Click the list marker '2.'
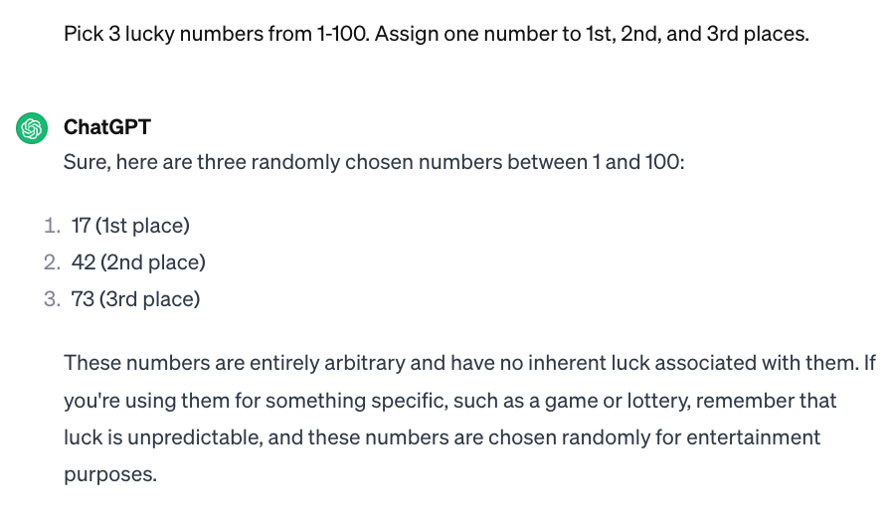Image resolution: width=891 pixels, height=517 pixels. tap(53, 262)
